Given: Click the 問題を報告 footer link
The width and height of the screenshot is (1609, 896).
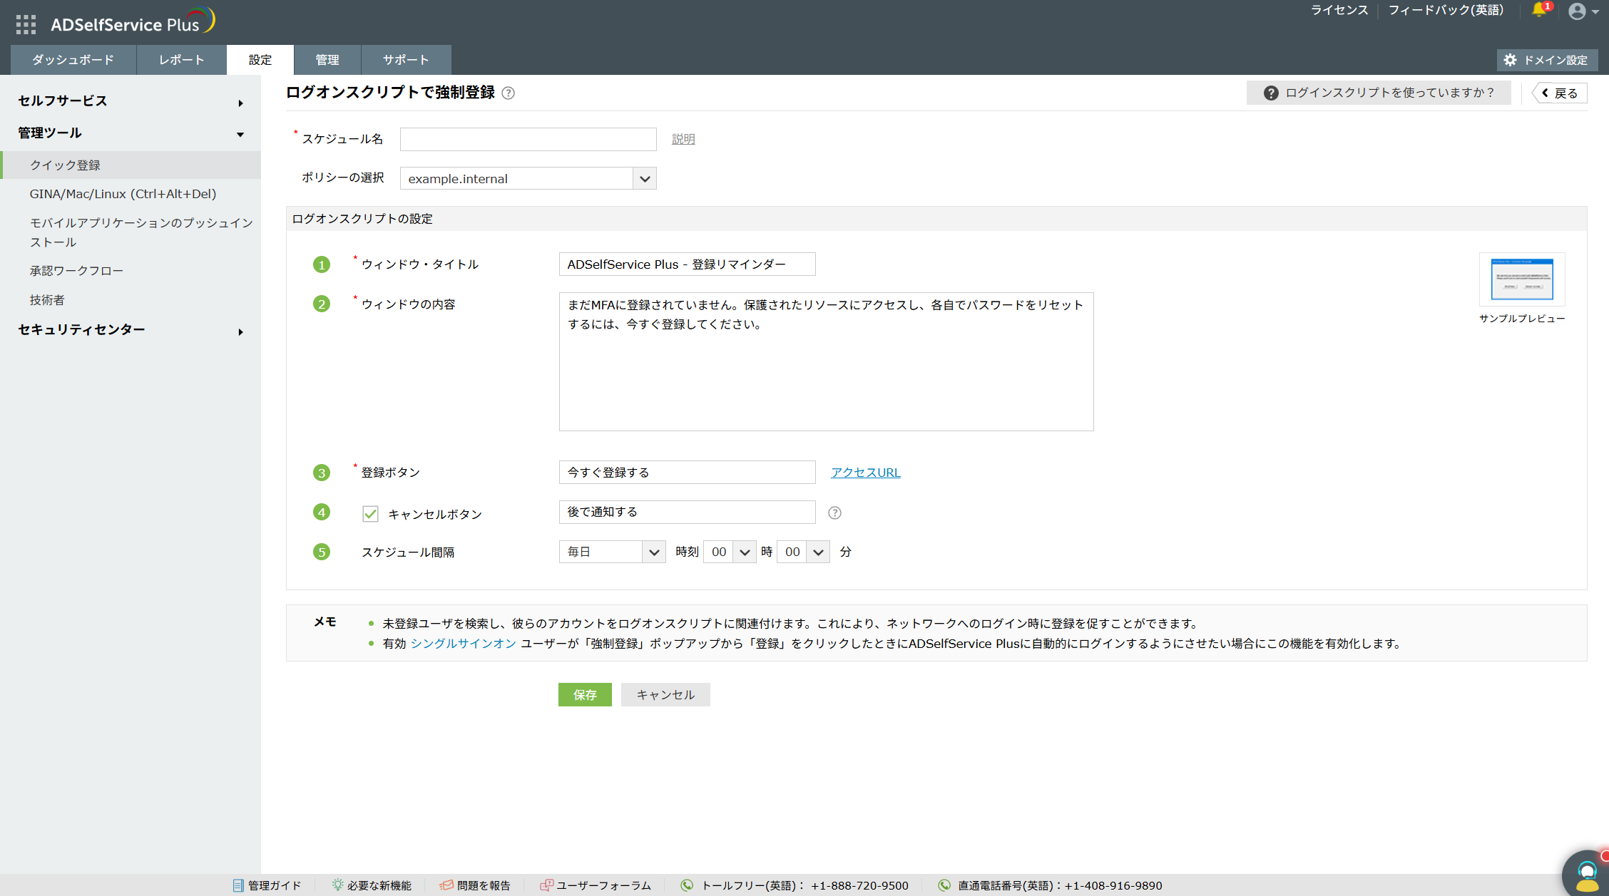Looking at the screenshot, I should (475, 885).
